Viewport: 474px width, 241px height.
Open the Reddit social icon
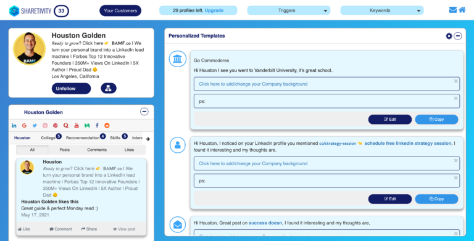pos(107,126)
